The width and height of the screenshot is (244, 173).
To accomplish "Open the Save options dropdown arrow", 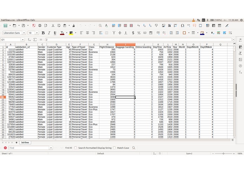I will pyautogui.click(x=28, y=26).
